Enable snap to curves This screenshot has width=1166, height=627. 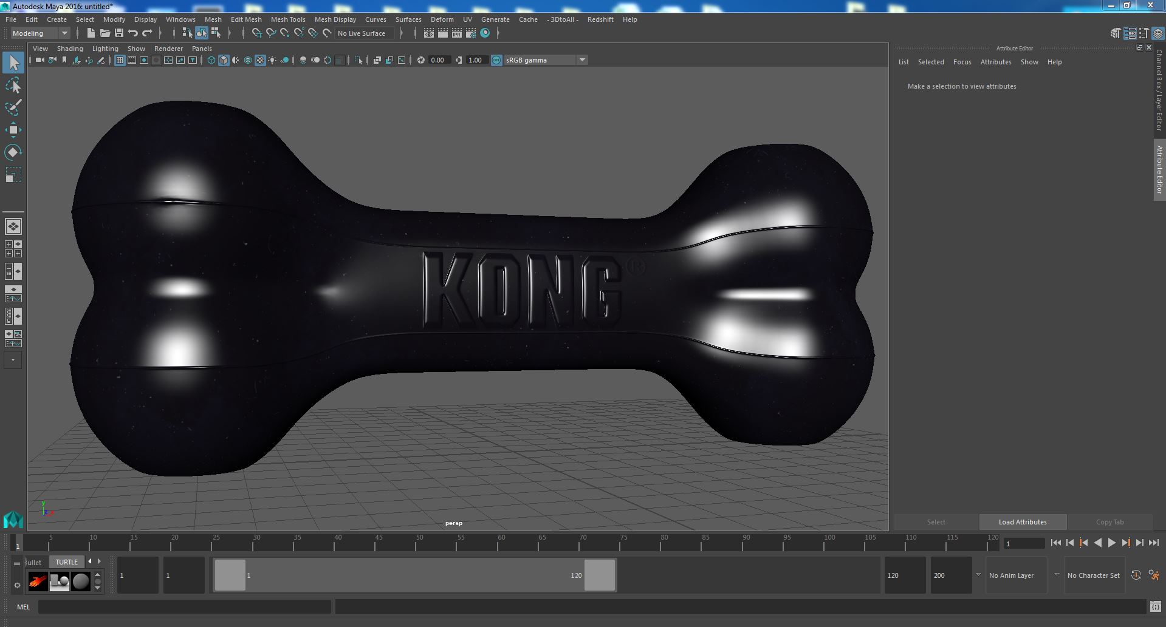click(271, 33)
